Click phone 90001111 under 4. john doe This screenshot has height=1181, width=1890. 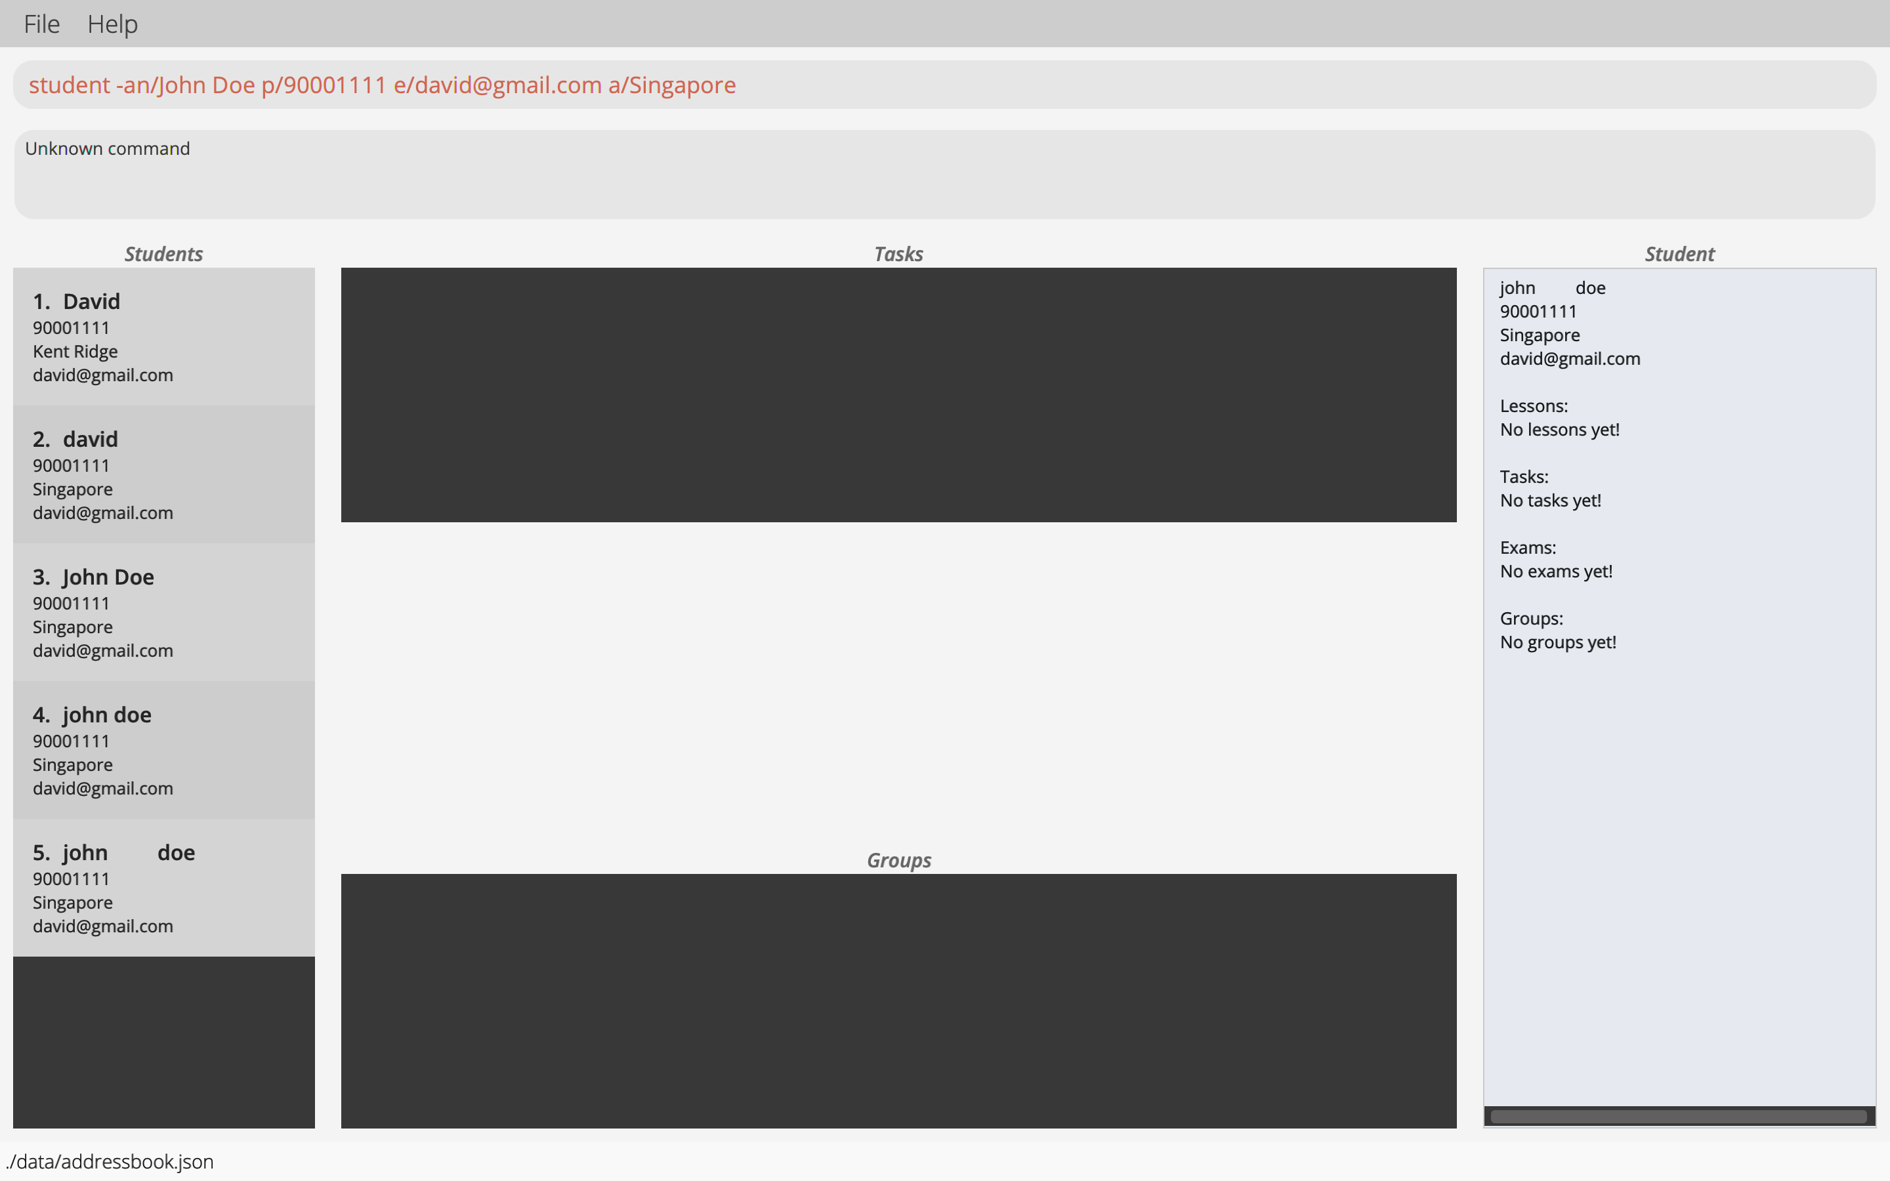(x=71, y=741)
